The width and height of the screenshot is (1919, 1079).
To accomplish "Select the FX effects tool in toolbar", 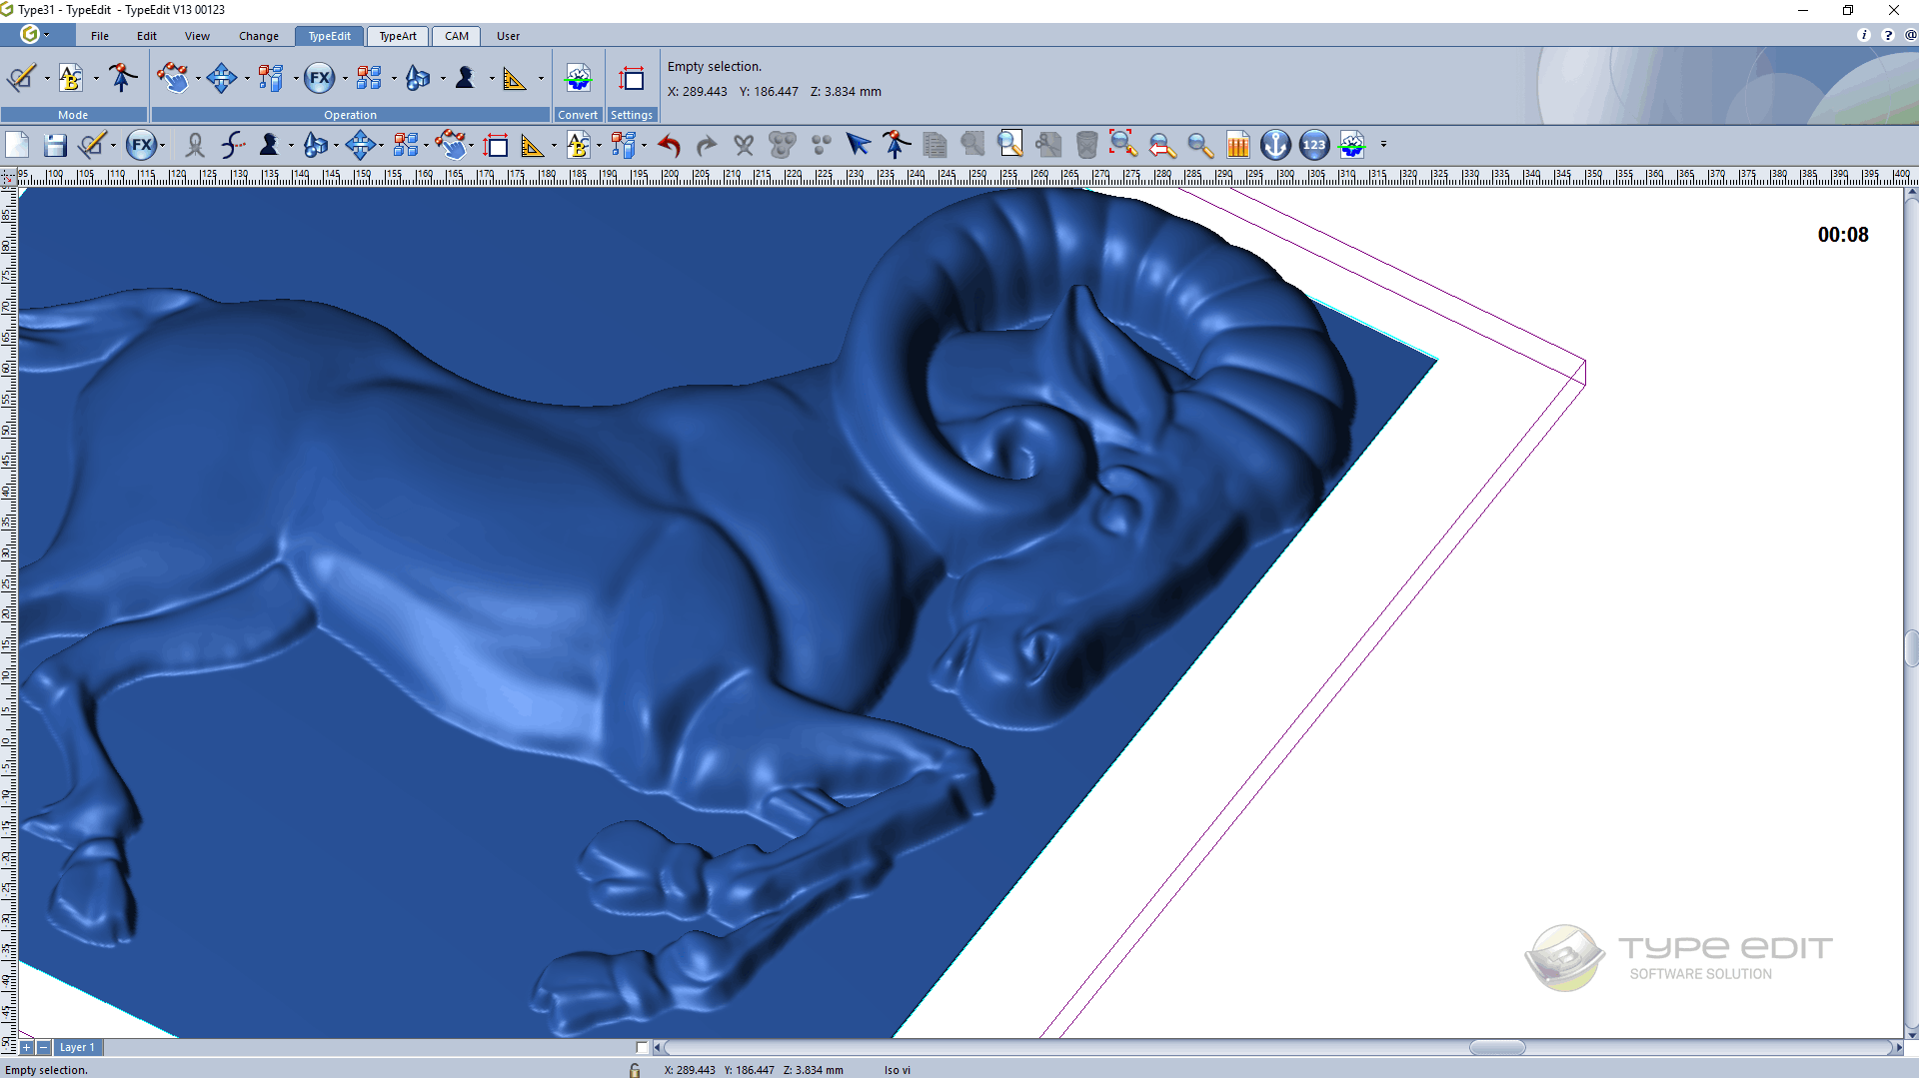I will tap(142, 146).
